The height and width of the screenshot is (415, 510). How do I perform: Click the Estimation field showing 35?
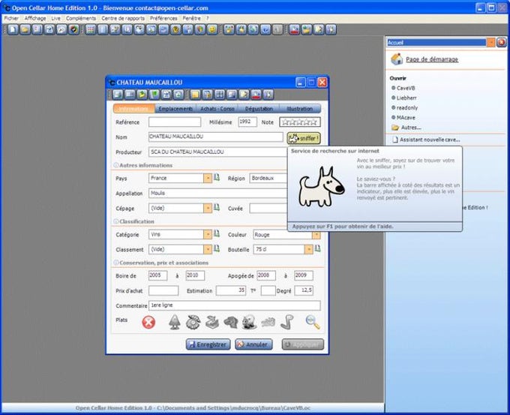point(231,290)
